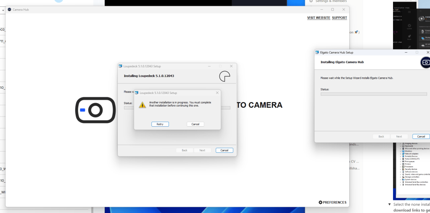Click 'Please wait while the Setup Wizard installs' text
430x213 pixels.
coord(357,78)
